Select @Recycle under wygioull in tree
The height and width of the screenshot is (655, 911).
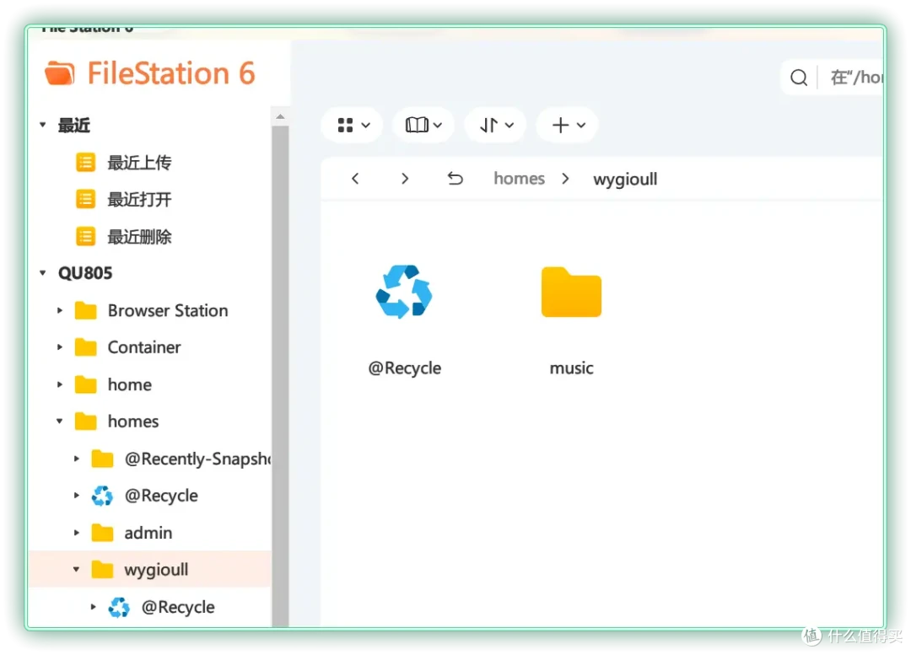pyautogui.click(x=178, y=607)
